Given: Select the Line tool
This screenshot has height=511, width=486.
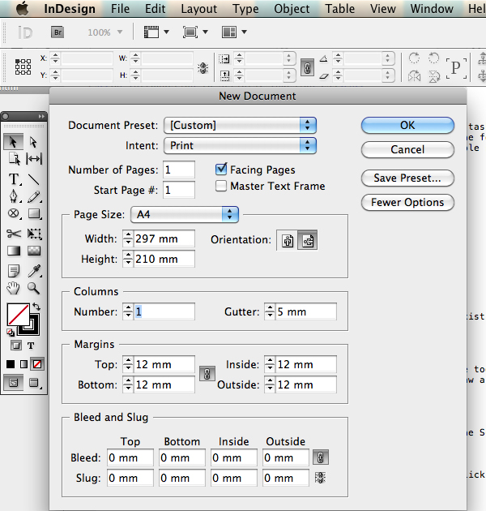Looking at the screenshot, I should click(x=34, y=179).
